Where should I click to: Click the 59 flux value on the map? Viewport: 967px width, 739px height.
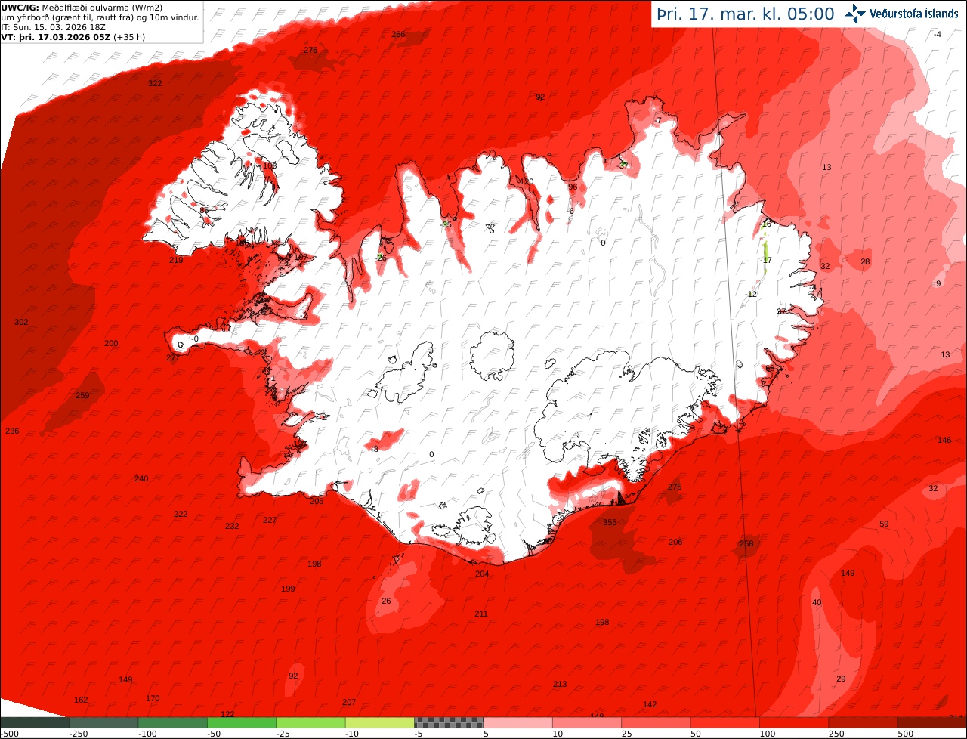[884, 524]
